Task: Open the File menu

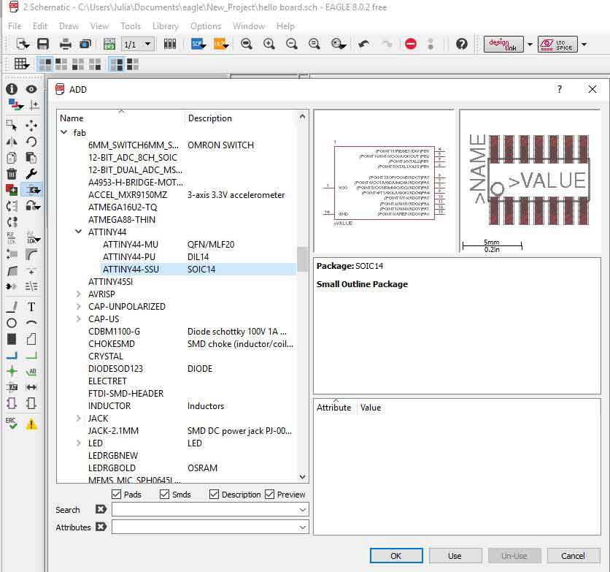Action: [15, 26]
